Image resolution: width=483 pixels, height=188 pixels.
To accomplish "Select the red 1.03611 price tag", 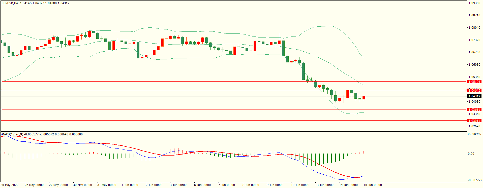I will (x=474, y=109).
